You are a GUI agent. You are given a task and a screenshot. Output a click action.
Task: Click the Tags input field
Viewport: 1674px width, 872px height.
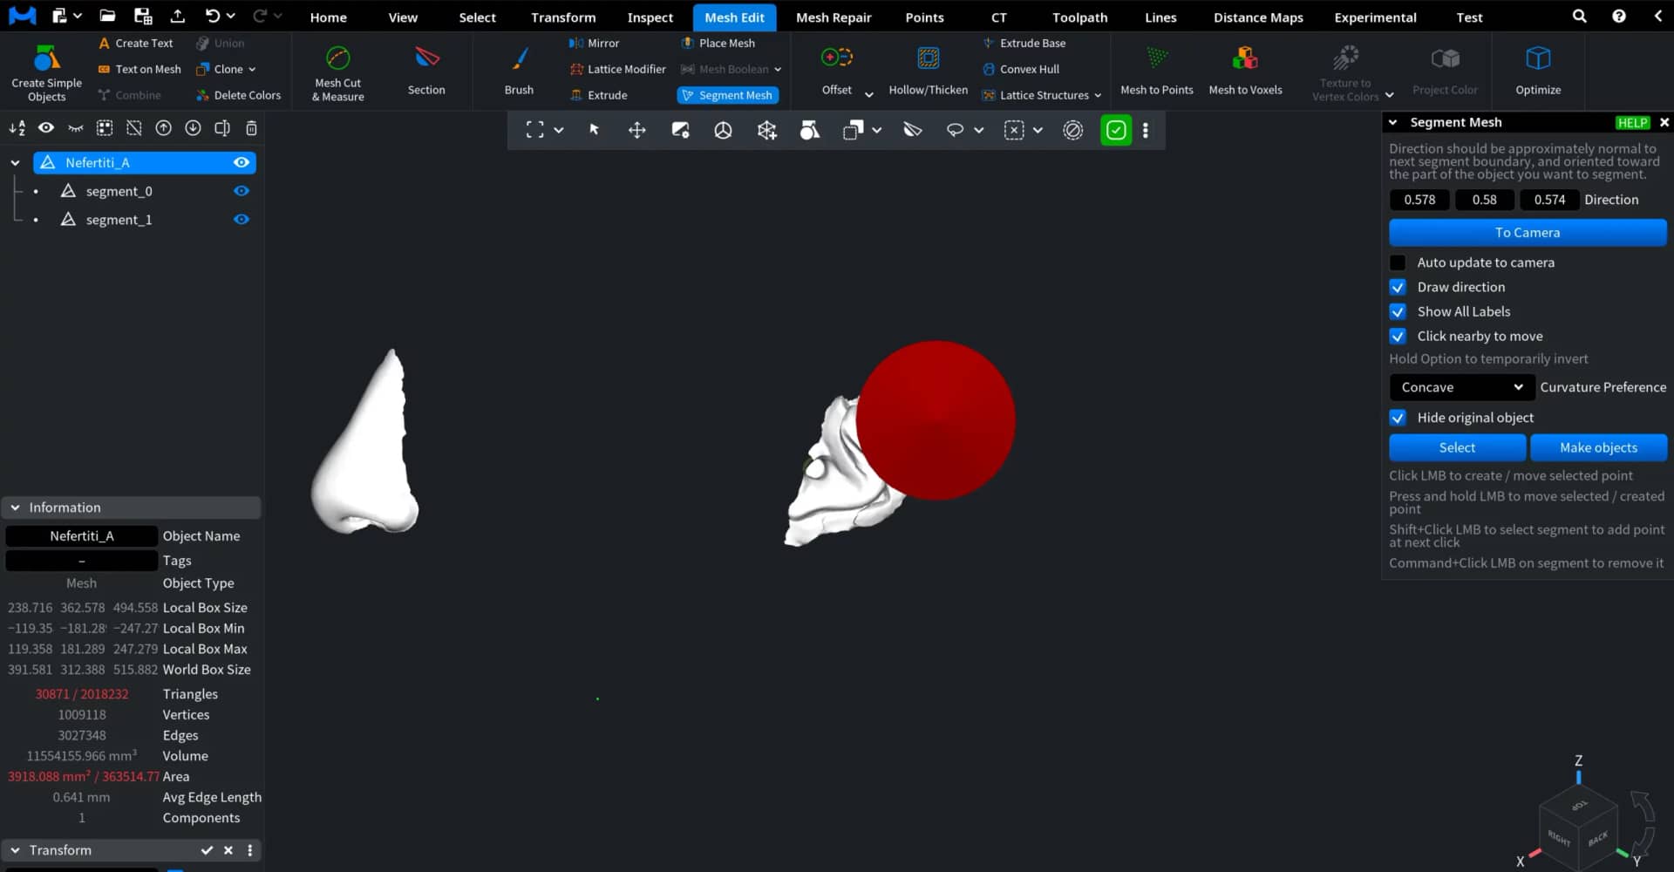(x=82, y=561)
